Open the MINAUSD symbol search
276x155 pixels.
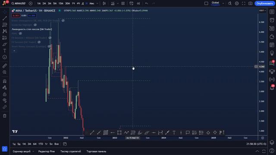pyautogui.click(x=19, y=3)
